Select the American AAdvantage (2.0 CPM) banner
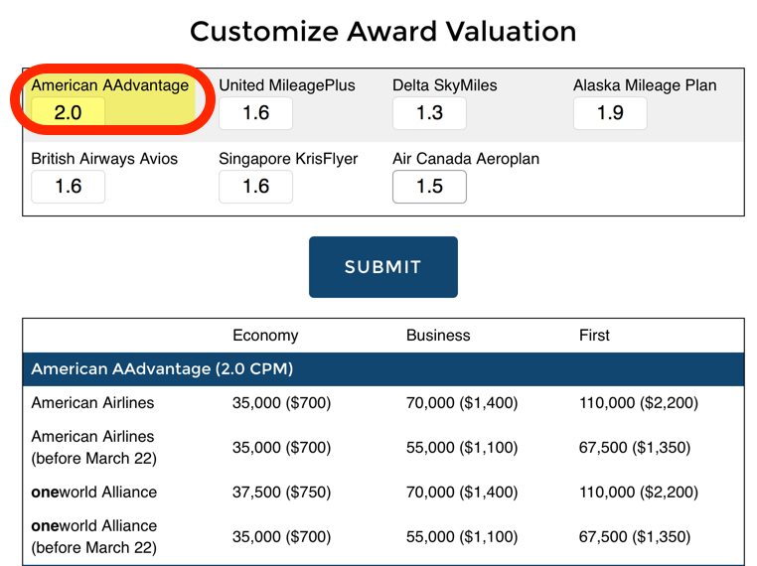 (x=382, y=369)
